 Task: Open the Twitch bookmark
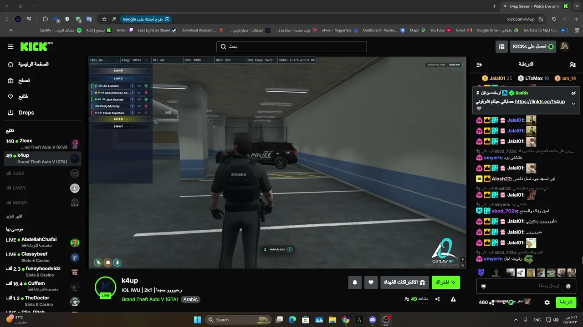click(x=124, y=30)
